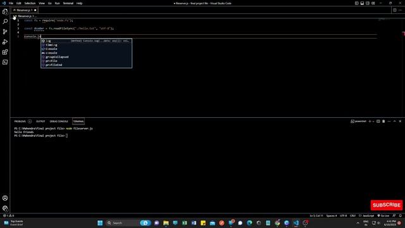The width and height of the screenshot is (405, 228).
Task: Open notifications bell in status bar
Action: [x=401, y=215]
